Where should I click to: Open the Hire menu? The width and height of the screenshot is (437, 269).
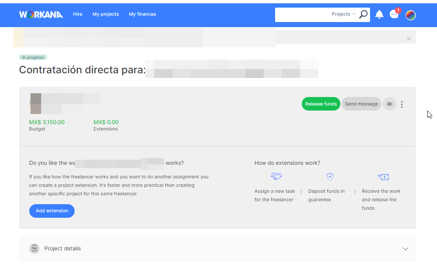(78, 14)
